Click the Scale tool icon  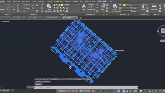(x=33, y=11)
